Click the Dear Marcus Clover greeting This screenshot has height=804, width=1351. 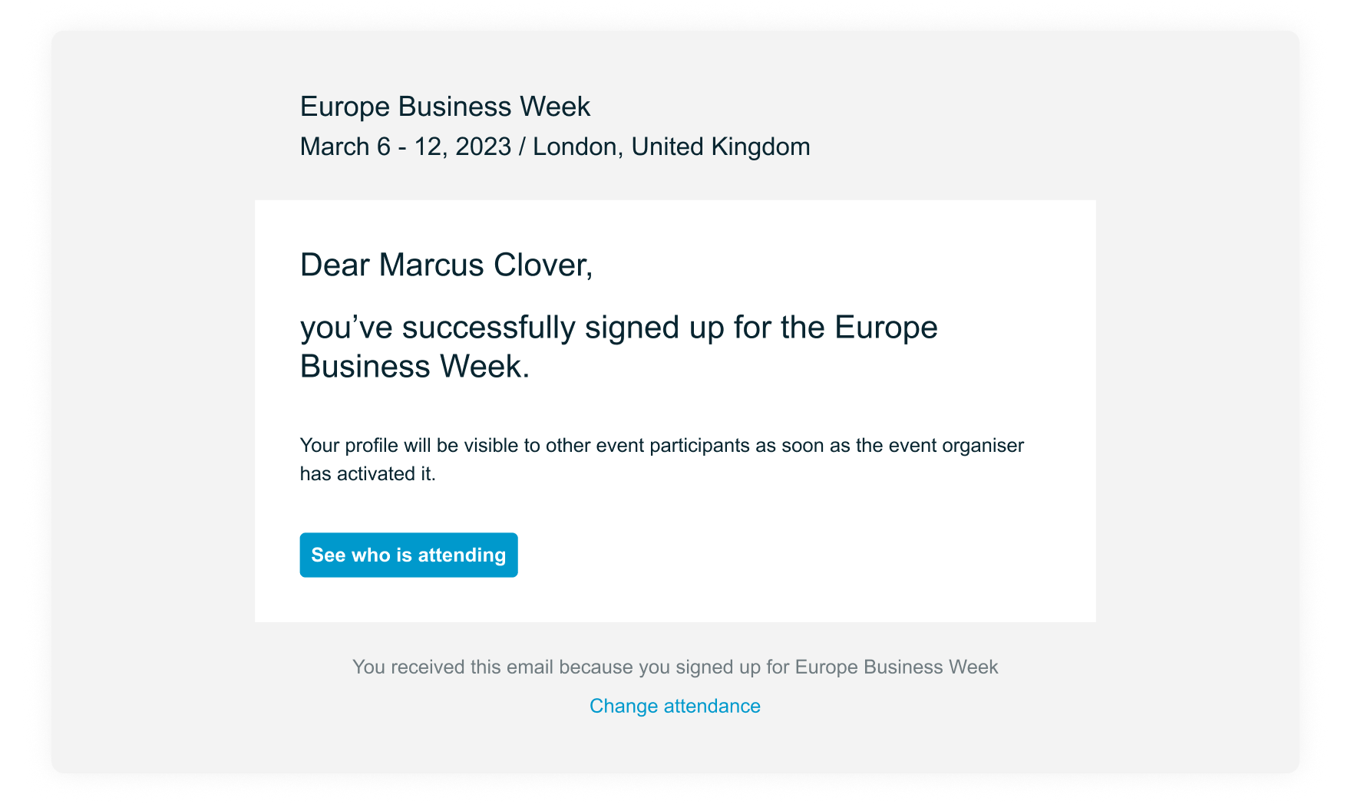pos(446,265)
